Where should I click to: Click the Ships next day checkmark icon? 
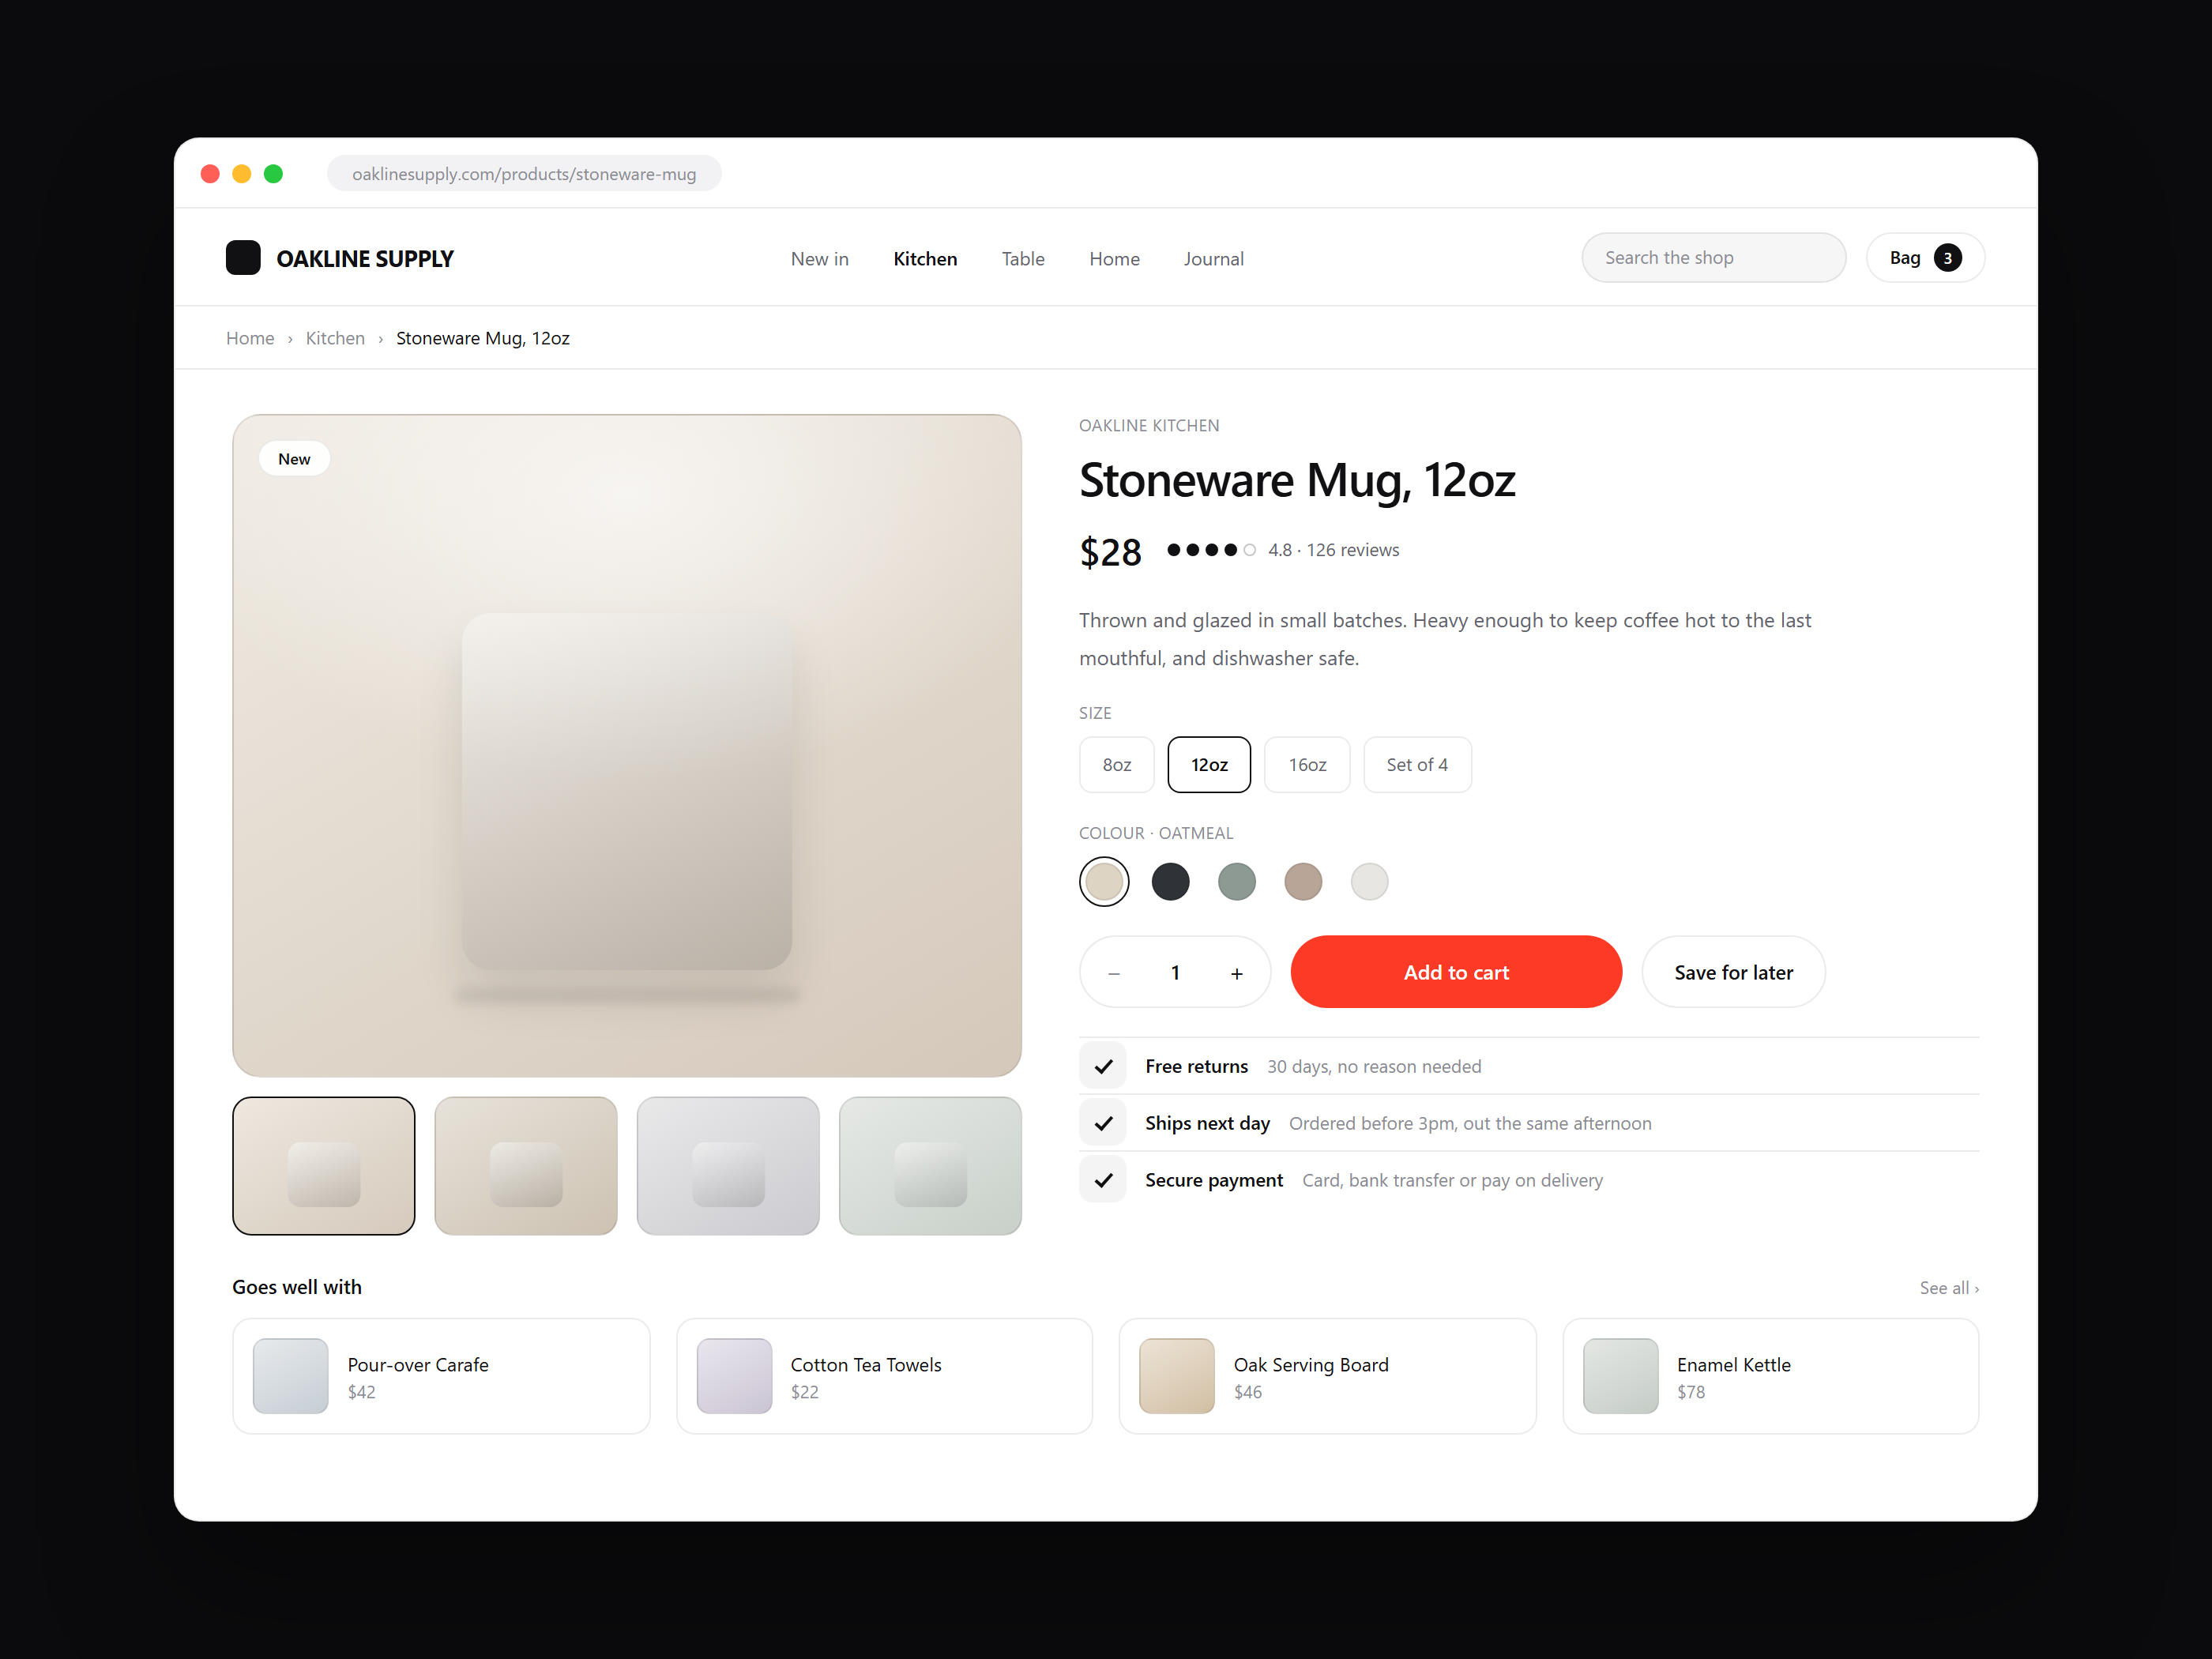tap(1103, 1123)
